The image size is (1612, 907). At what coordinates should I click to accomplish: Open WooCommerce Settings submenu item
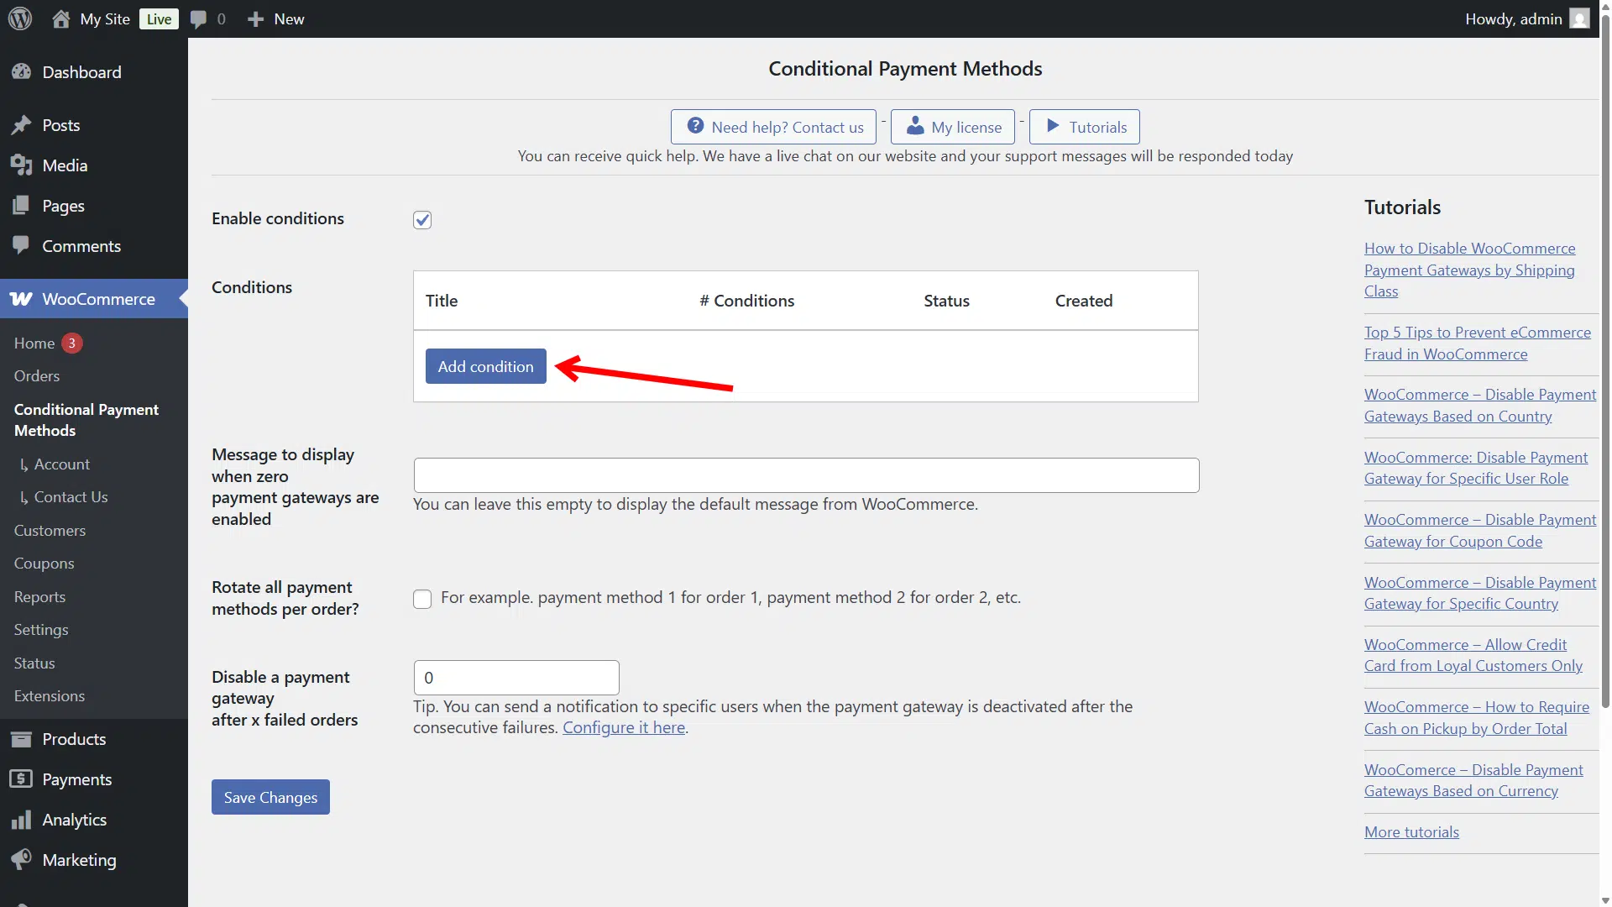[x=41, y=630]
